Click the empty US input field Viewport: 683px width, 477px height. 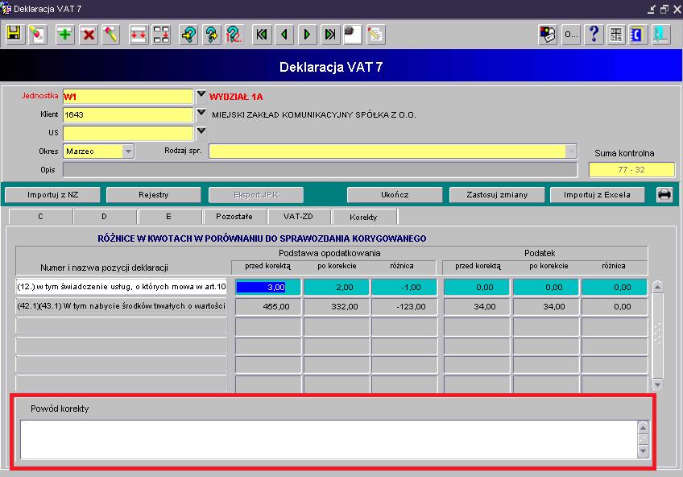[127, 133]
